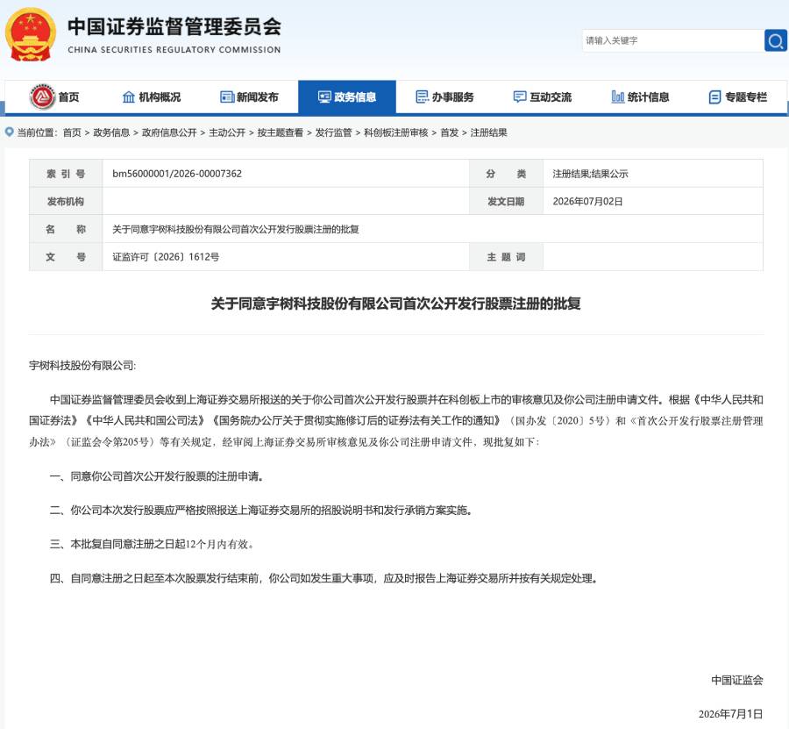
Task: Follow the 科创板注册审核 breadcrumb link
Action: click(395, 132)
